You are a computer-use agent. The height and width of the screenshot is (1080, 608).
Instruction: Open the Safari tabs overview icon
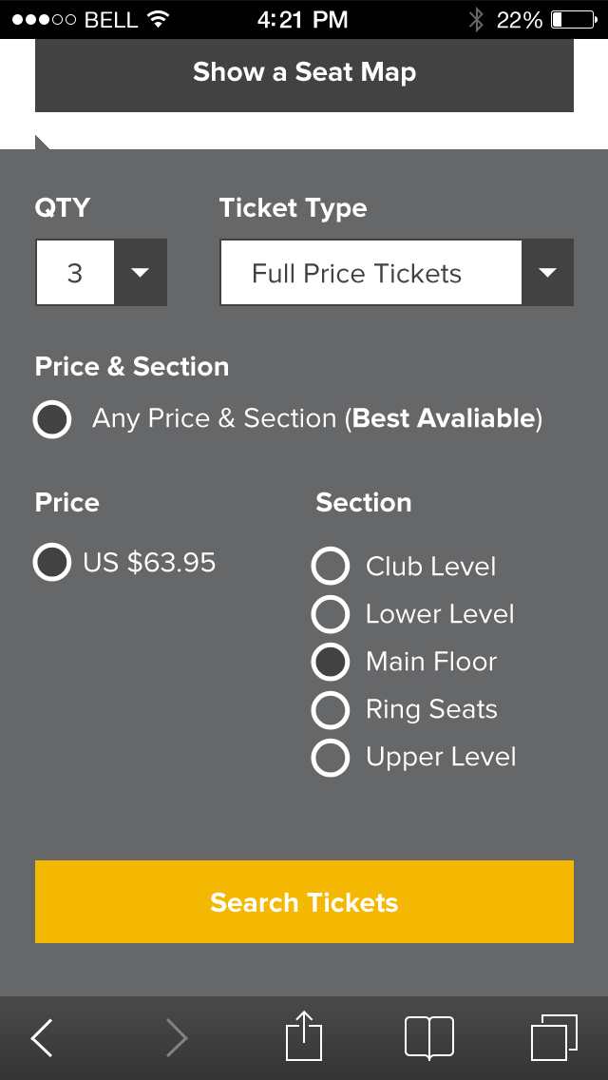[x=554, y=1036]
